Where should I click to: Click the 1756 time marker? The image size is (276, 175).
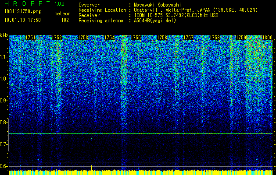[162, 38]
